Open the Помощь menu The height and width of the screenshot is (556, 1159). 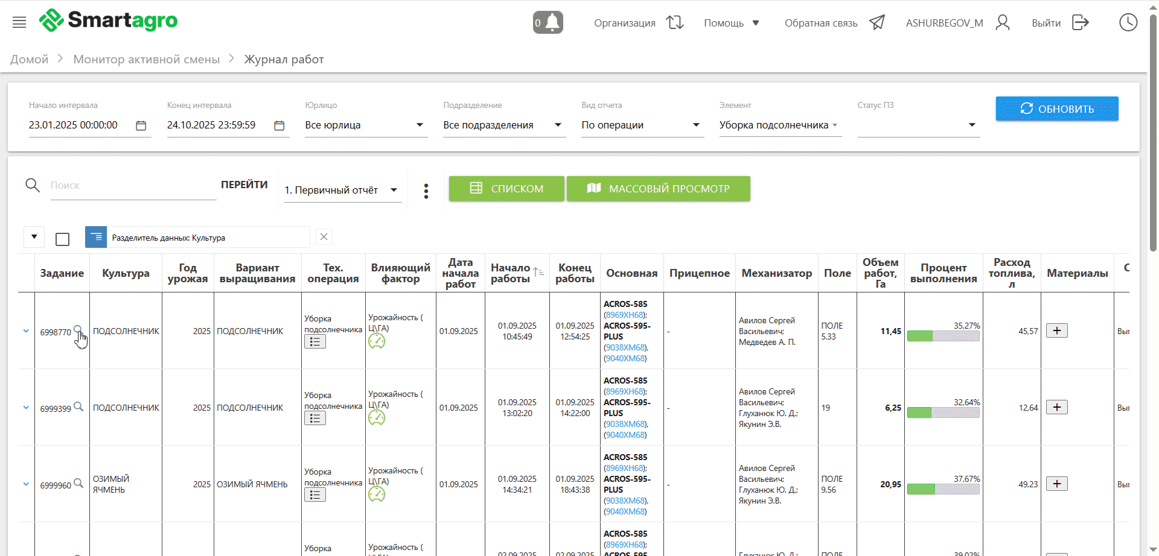point(731,23)
